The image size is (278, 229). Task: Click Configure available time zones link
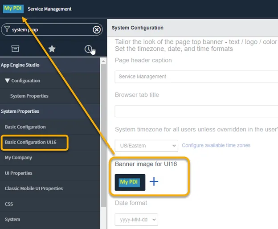pyautogui.click(x=216, y=145)
